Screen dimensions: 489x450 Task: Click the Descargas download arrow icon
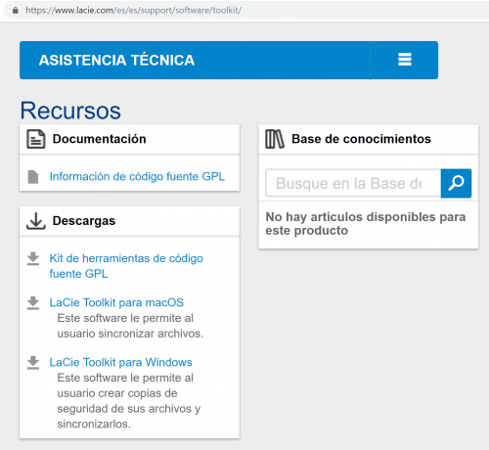pyautogui.click(x=36, y=221)
